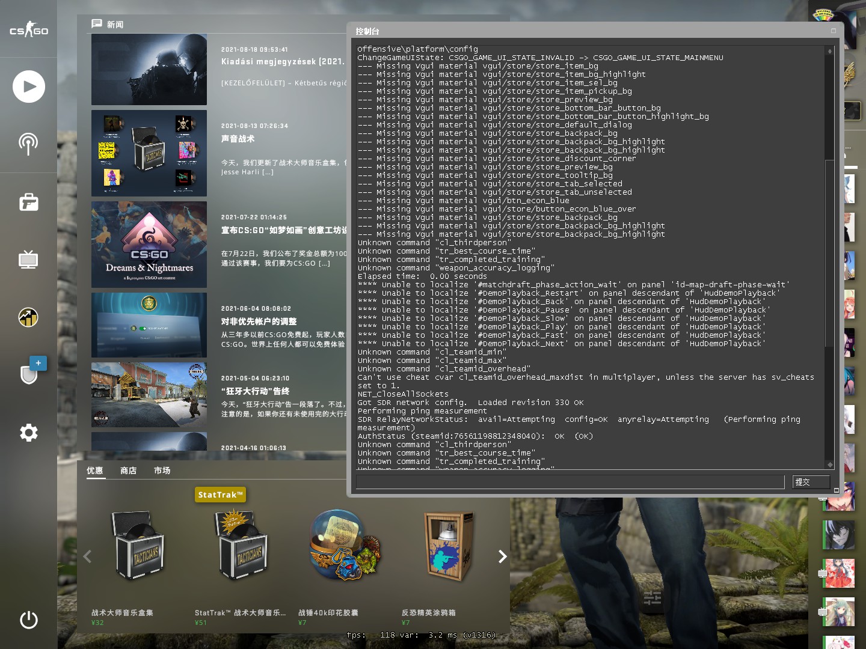Select the Warhammer 40k sticker capsule image

[x=345, y=546]
